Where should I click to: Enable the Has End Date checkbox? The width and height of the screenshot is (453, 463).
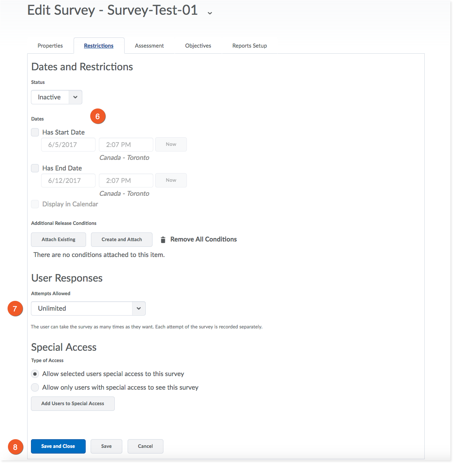click(x=35, y=168)
